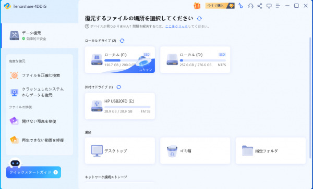Click the orange video repair icon
Screen dimensions: 313x189
[14, 140]
